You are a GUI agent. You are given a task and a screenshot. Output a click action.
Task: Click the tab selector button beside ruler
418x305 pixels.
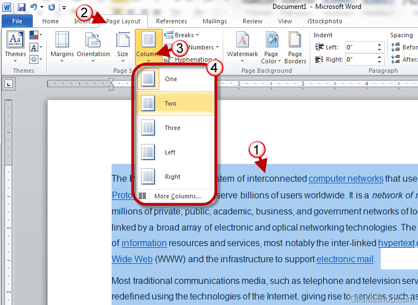point(9,84)
